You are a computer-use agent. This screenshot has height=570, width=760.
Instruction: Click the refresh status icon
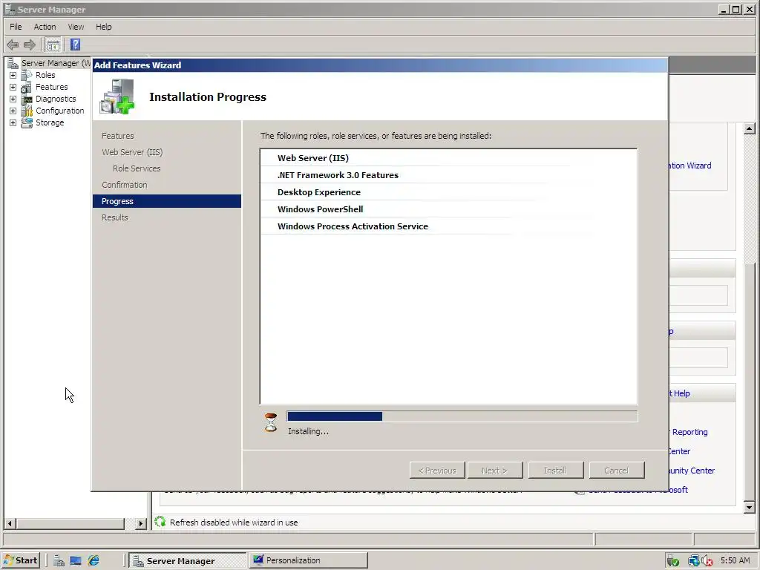pyautogui.click(x=160, y=522)
